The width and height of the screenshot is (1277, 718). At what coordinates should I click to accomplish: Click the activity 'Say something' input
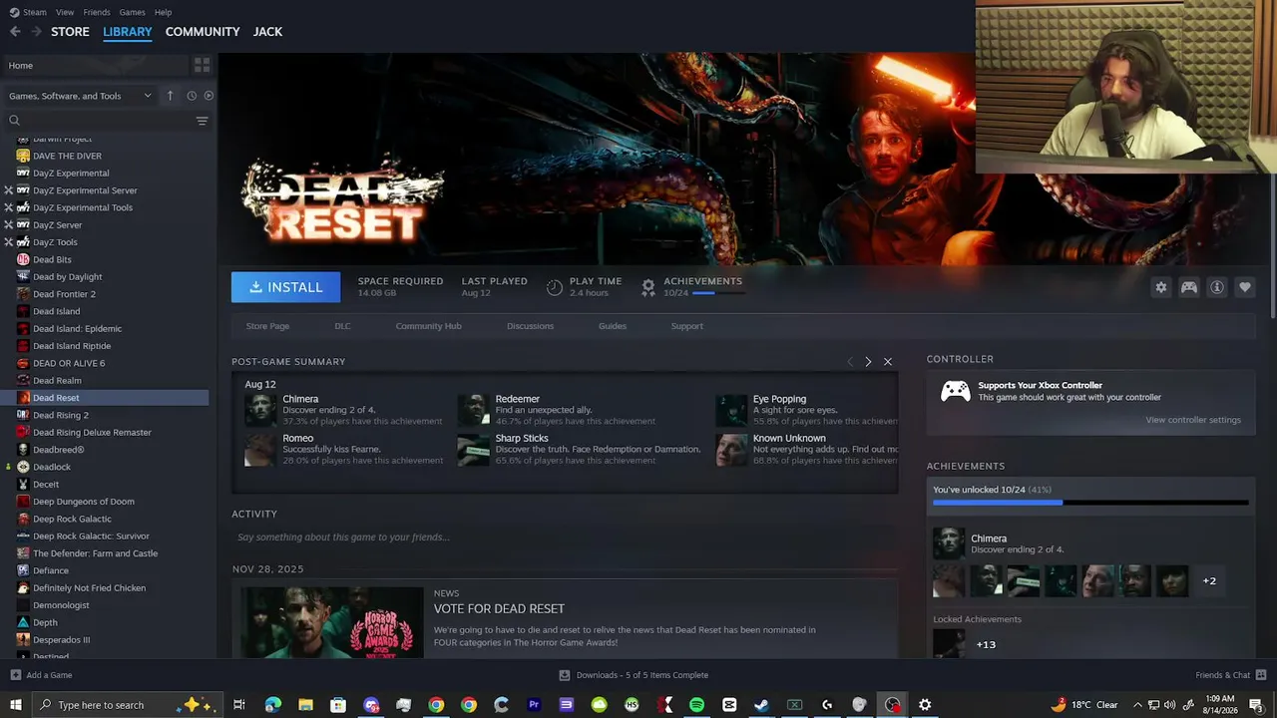click(x=565, y=538)
